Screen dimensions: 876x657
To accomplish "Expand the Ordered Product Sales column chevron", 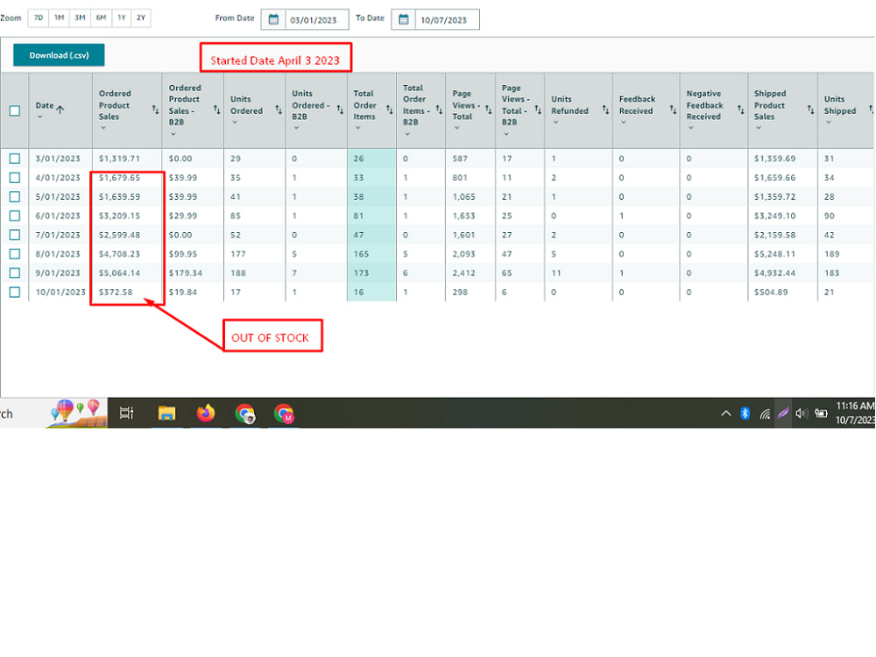I will 102,128.
